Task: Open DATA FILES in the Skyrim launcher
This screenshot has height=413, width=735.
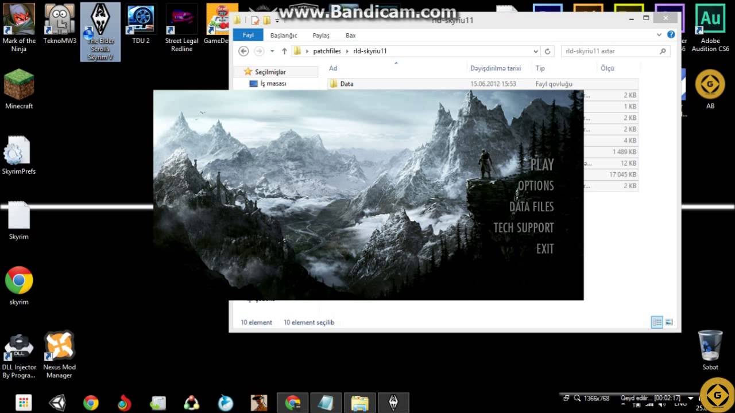Action: 531,206
